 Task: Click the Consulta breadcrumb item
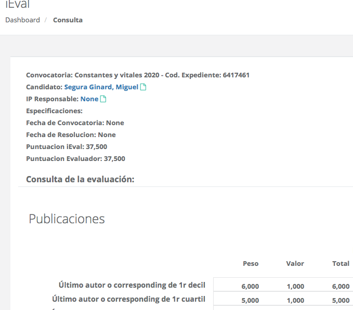click(x=68, y=20)
